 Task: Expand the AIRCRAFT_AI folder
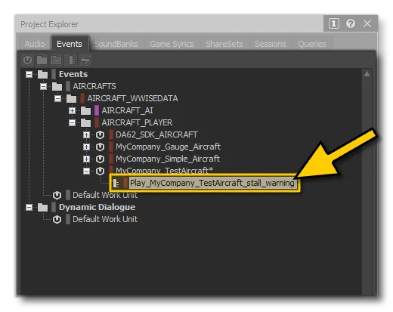[x=72, y=110]
